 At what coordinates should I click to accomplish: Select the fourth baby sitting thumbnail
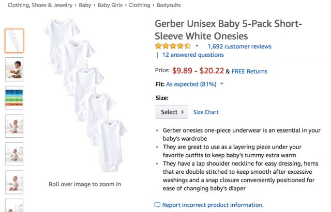14,126
